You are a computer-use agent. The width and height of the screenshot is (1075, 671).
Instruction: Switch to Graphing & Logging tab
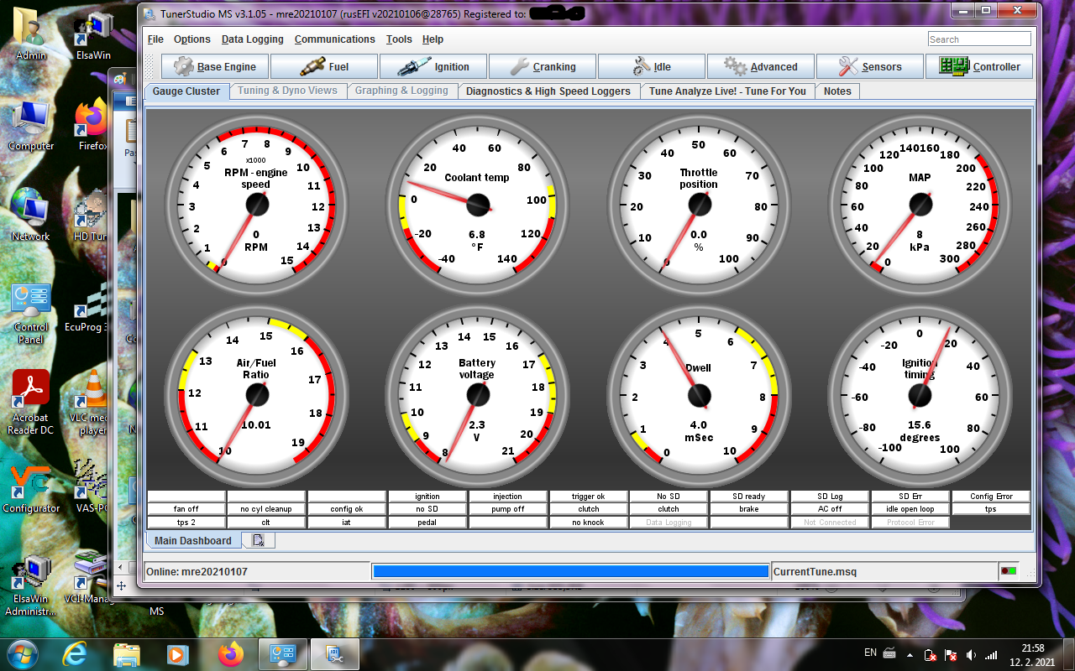[401, 91]
